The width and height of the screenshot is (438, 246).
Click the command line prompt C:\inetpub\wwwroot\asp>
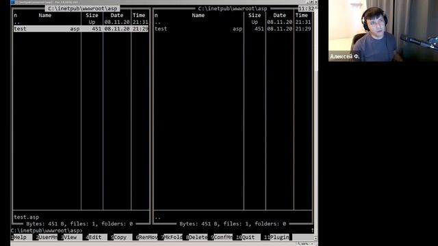[x=47, y=231]
